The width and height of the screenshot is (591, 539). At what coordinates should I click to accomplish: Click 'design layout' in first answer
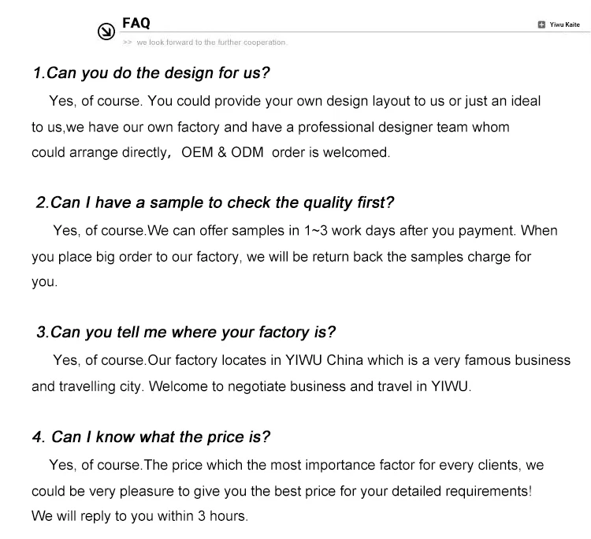pyautogui.click(x=366, y=102)
